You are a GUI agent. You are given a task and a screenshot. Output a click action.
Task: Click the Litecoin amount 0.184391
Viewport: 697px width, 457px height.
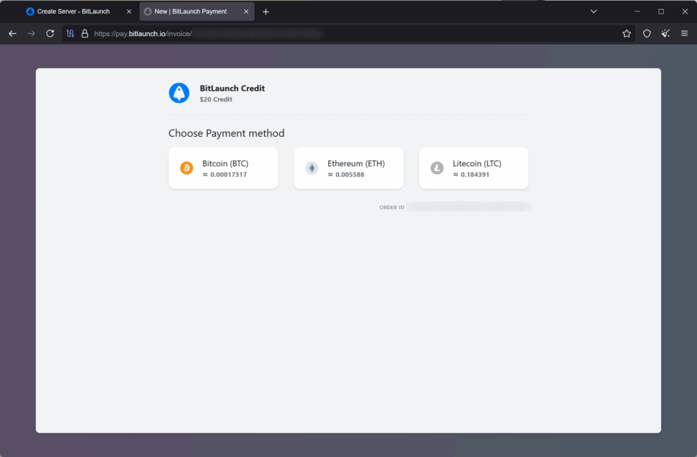point(471,174)
